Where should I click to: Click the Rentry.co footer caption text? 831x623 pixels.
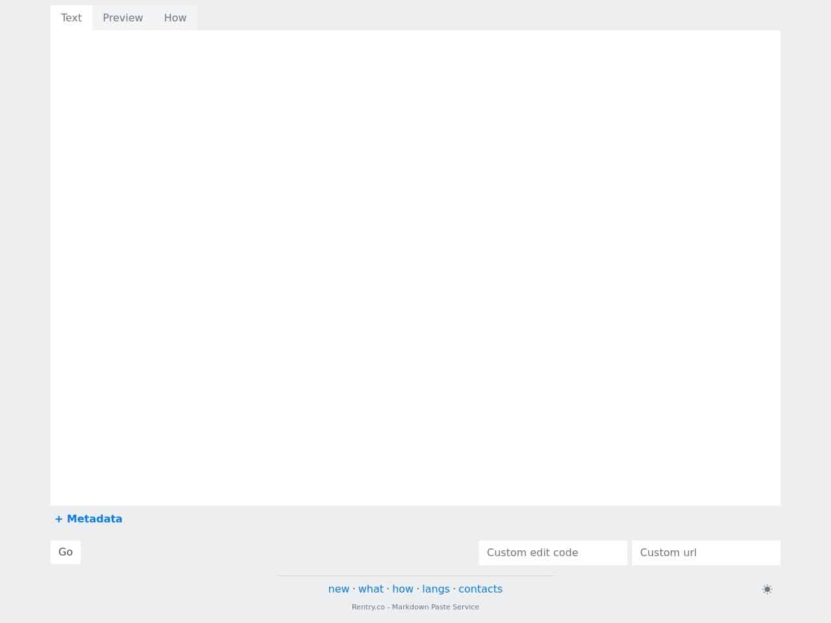tap(415, 607)
